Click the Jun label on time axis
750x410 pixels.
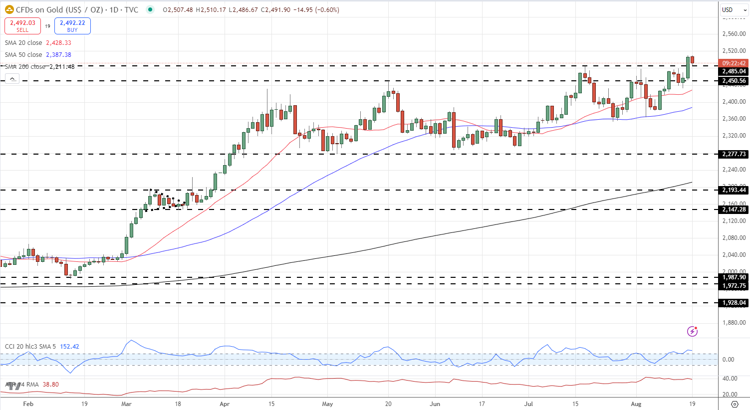click(x=435, y=404)
